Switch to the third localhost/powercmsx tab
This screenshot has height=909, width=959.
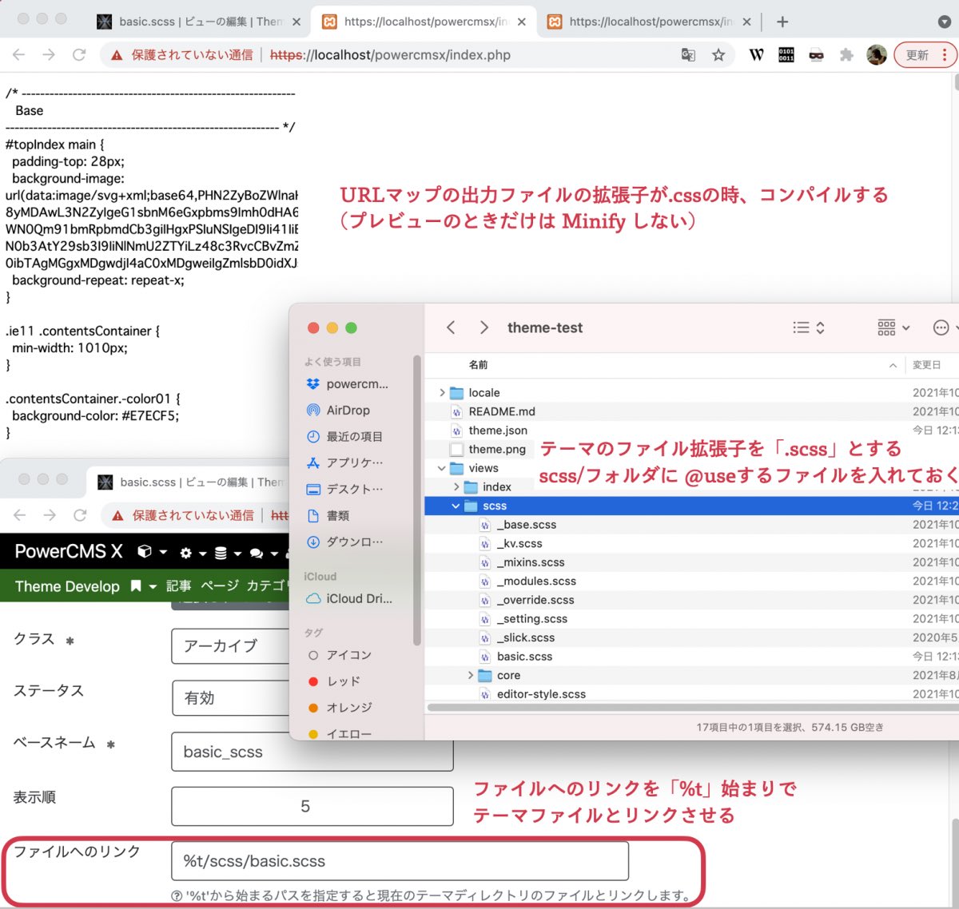650,22
